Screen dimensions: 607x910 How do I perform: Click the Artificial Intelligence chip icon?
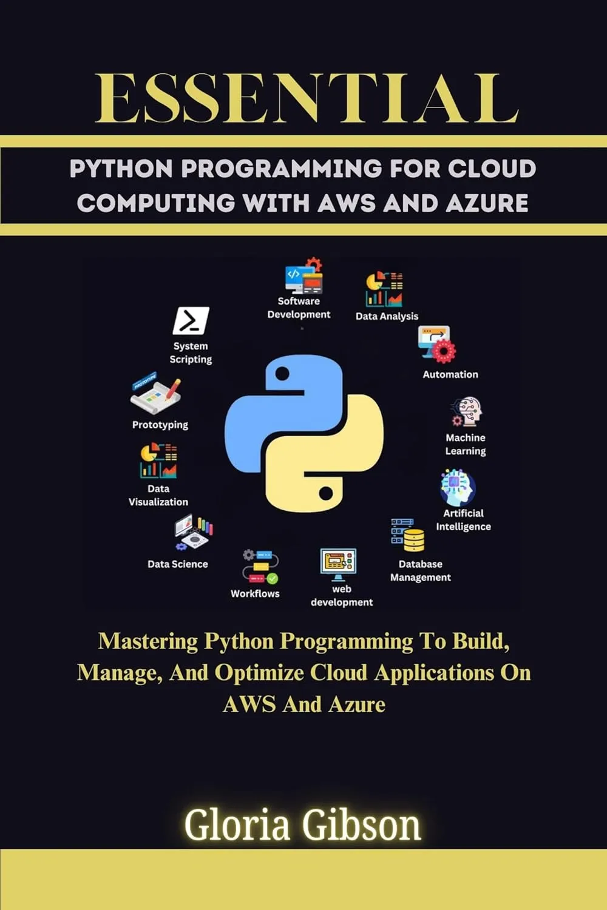pyautogui.click(x=458, y=487)
